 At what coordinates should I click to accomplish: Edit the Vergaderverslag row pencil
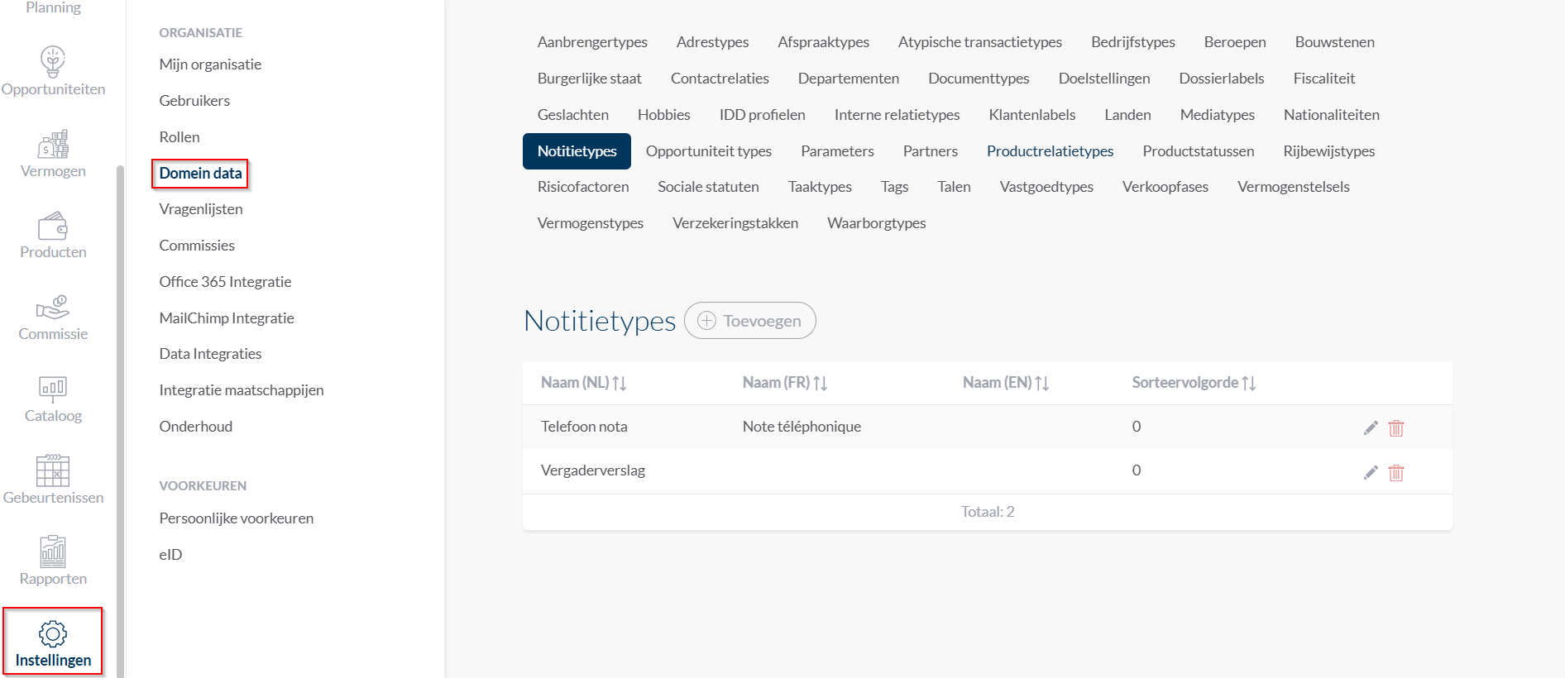click(x=1371, y=472)
